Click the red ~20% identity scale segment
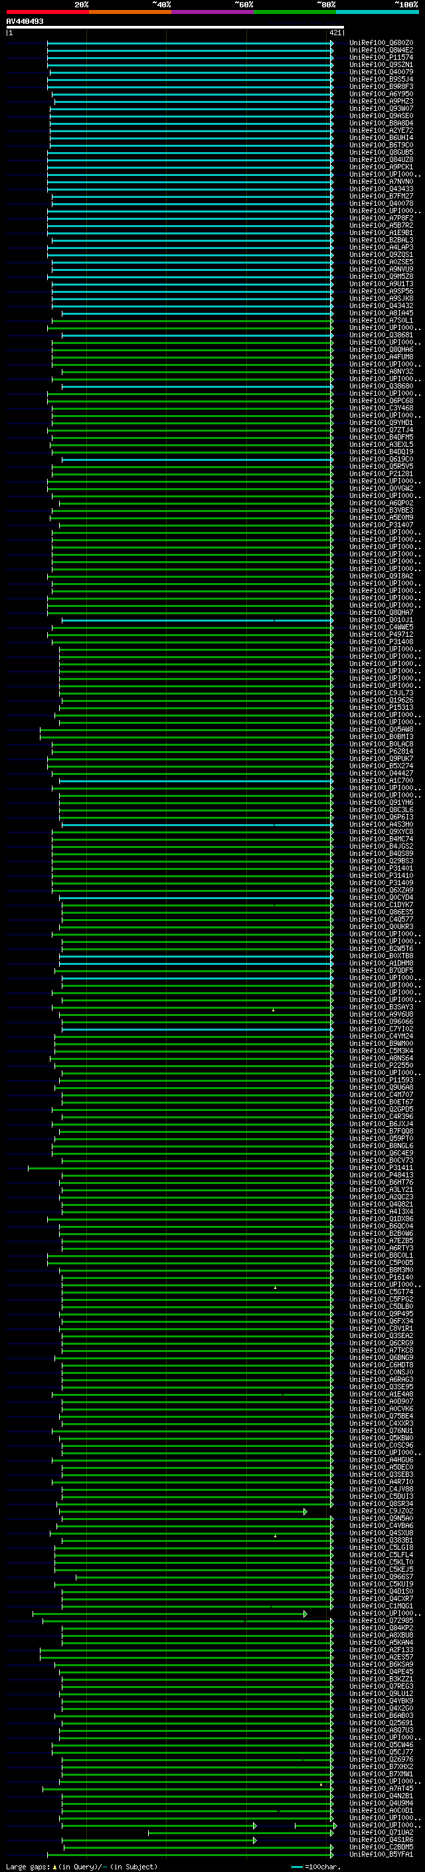Image resolution: width=425 pixels, height=1872 pixels. (x=47, y=12)
